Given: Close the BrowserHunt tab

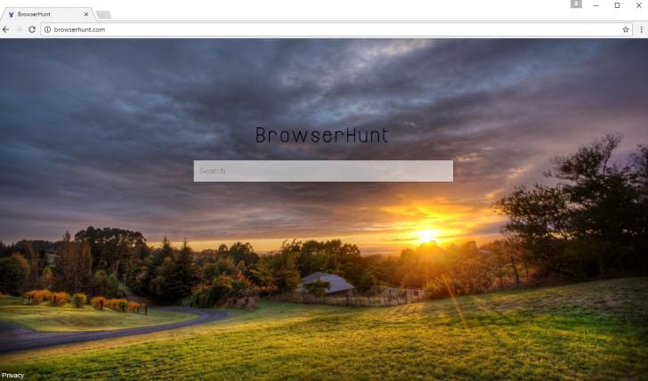Looking at the screenshot, I should tap(86, 14).
